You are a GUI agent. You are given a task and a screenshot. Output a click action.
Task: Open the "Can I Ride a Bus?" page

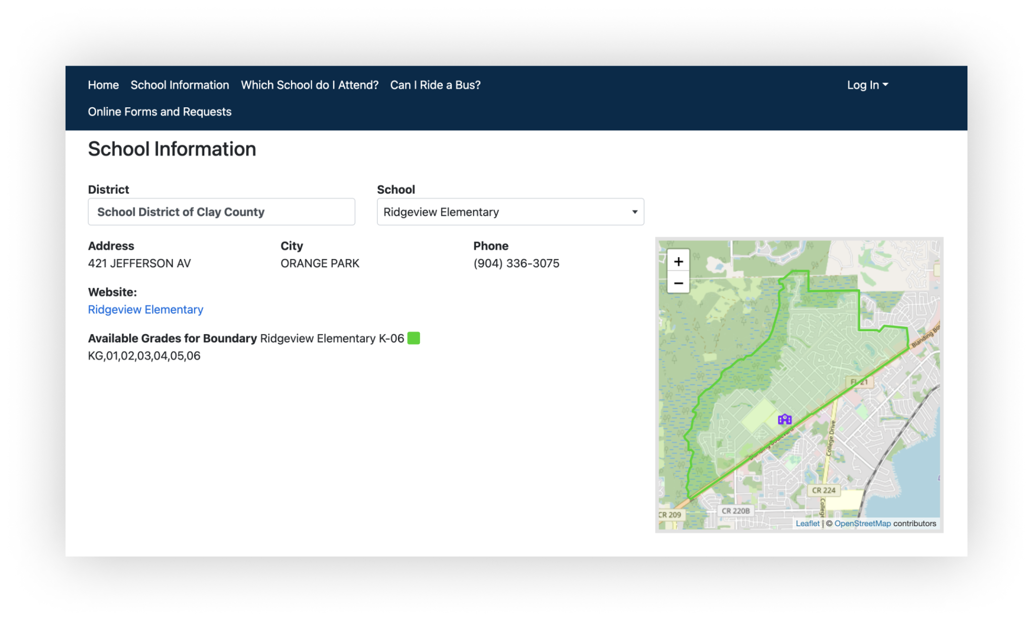click(435, 85)
